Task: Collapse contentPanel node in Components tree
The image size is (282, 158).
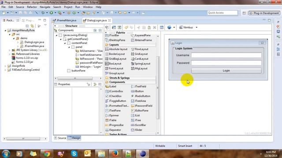Action: (x=65, y=43)
